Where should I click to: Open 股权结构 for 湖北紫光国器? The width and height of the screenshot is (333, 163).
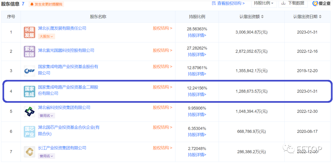162,50
